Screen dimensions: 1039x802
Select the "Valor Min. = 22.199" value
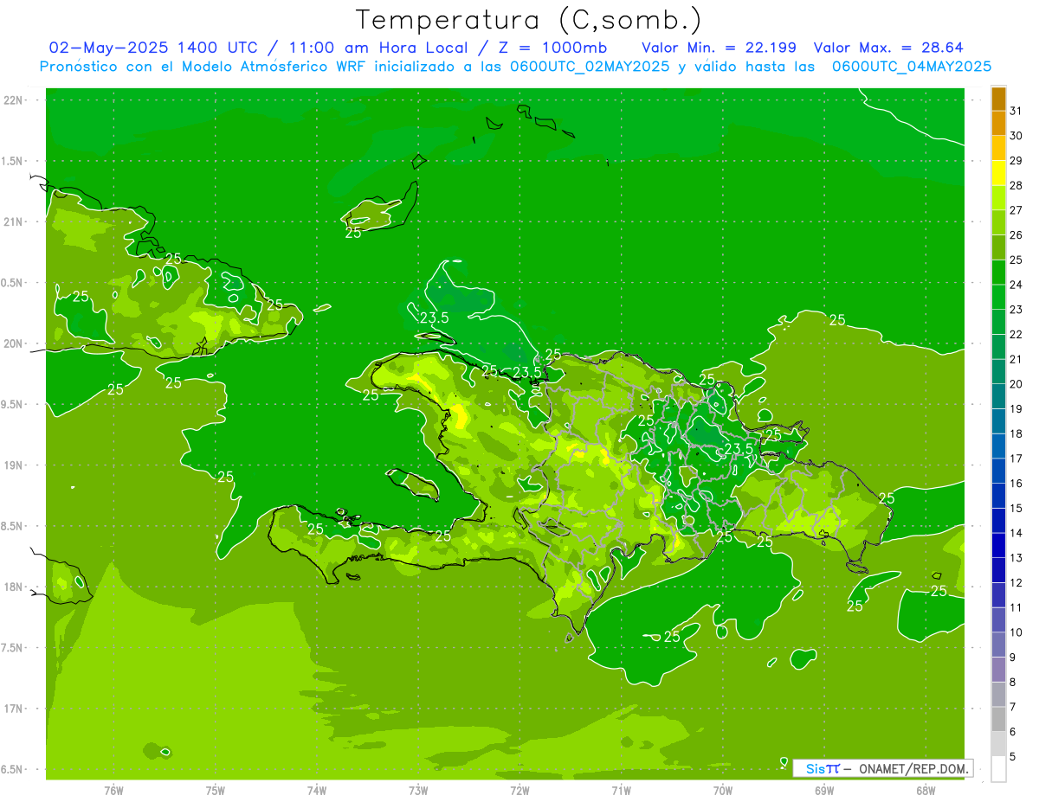(719, 48)
